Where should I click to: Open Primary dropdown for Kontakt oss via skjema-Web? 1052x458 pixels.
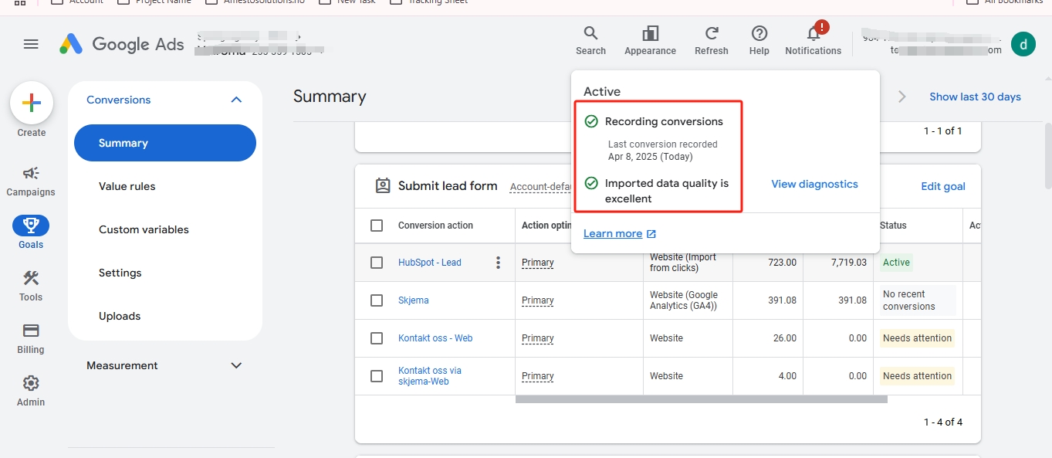538,376
